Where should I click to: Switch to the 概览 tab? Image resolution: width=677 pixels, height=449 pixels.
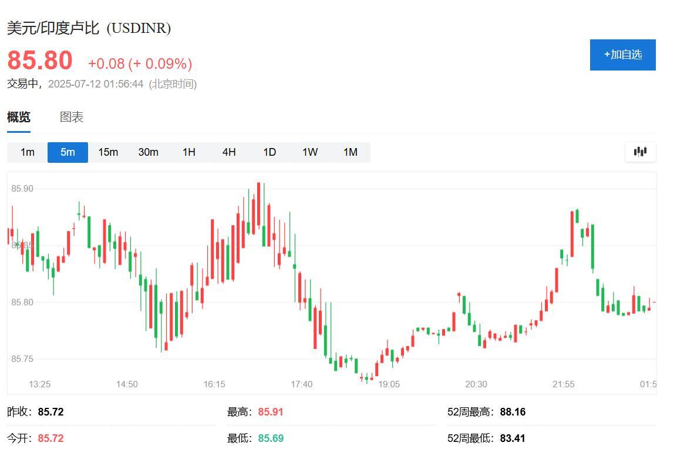pos(19,117)
